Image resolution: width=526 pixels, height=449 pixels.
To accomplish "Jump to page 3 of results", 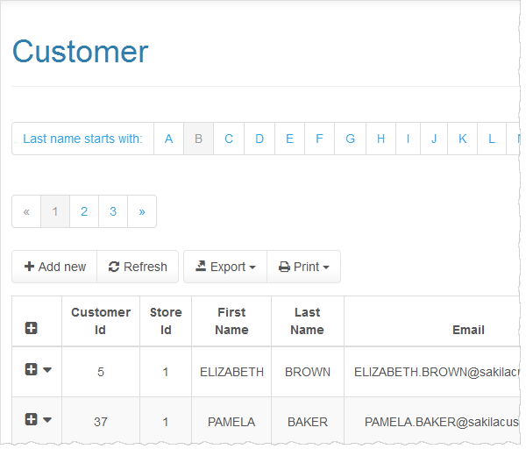I will pos(113,211).
